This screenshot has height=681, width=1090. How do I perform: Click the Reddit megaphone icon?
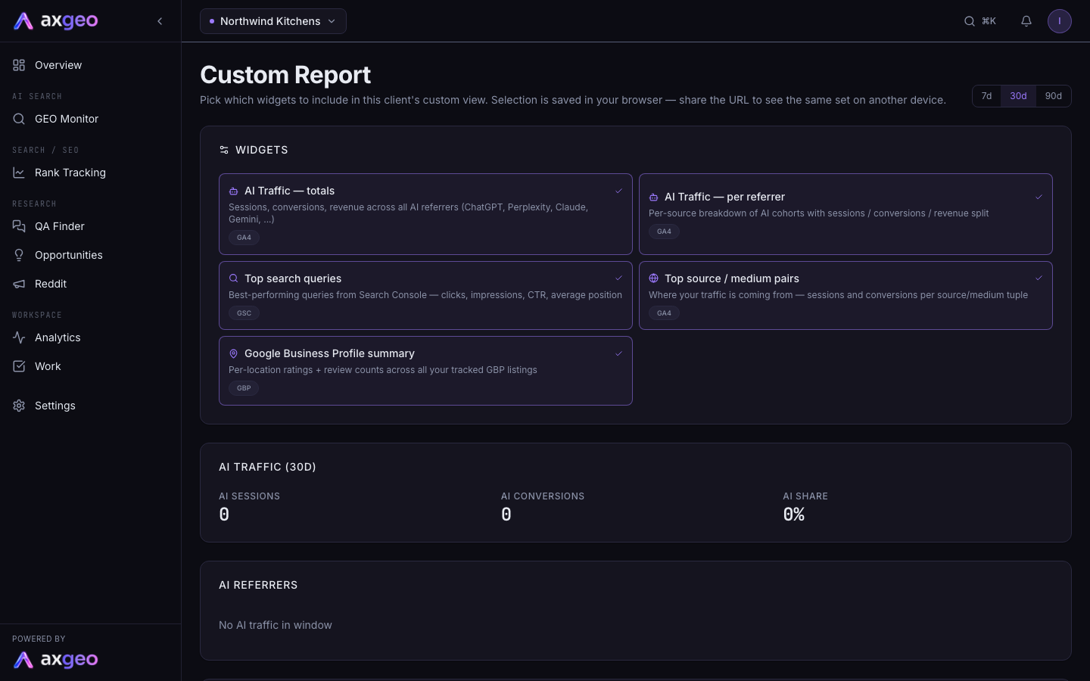19,284
